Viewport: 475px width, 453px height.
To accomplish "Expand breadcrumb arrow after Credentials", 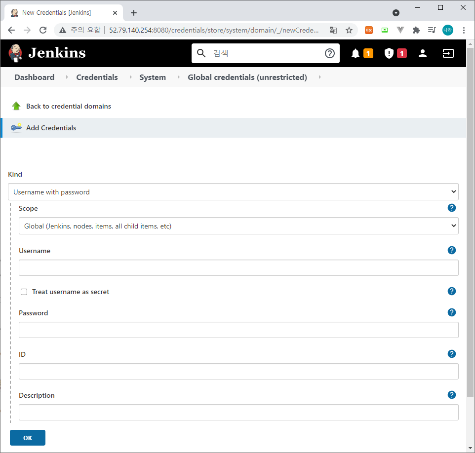I will [x=130, y=77].
